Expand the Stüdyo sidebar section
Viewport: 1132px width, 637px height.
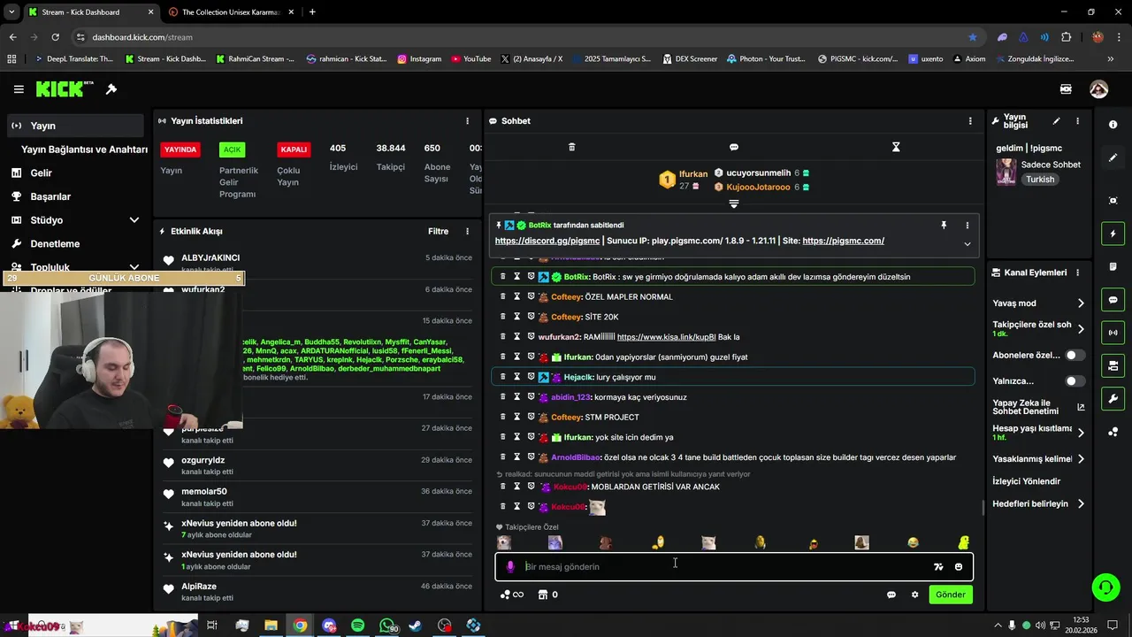[x=134, y=220]
